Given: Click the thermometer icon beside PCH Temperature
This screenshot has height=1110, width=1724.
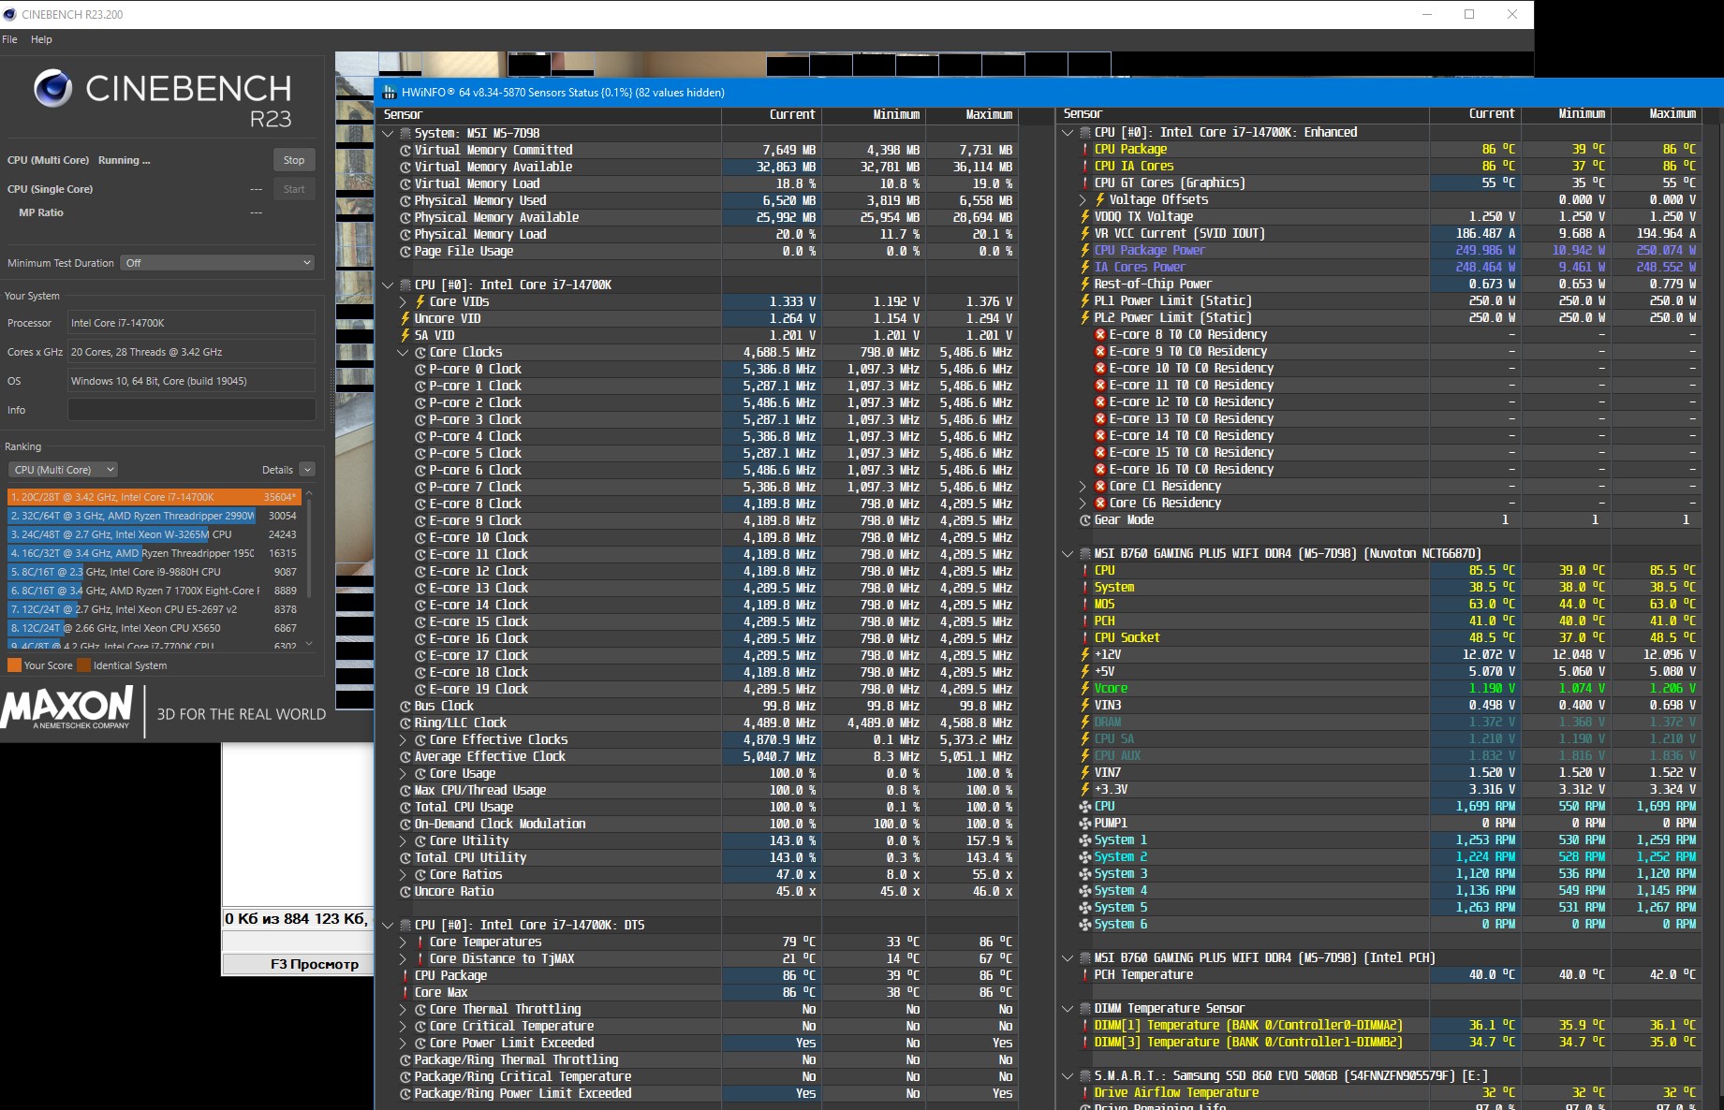Looking at the screenshot, I should 1085,975.
